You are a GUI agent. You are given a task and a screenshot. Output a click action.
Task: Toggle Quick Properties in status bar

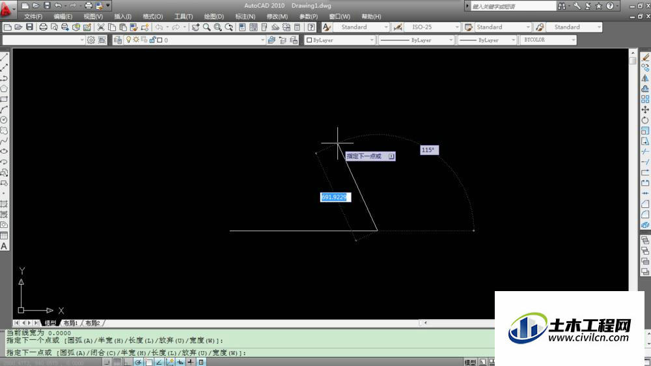[x=201, y=362]
